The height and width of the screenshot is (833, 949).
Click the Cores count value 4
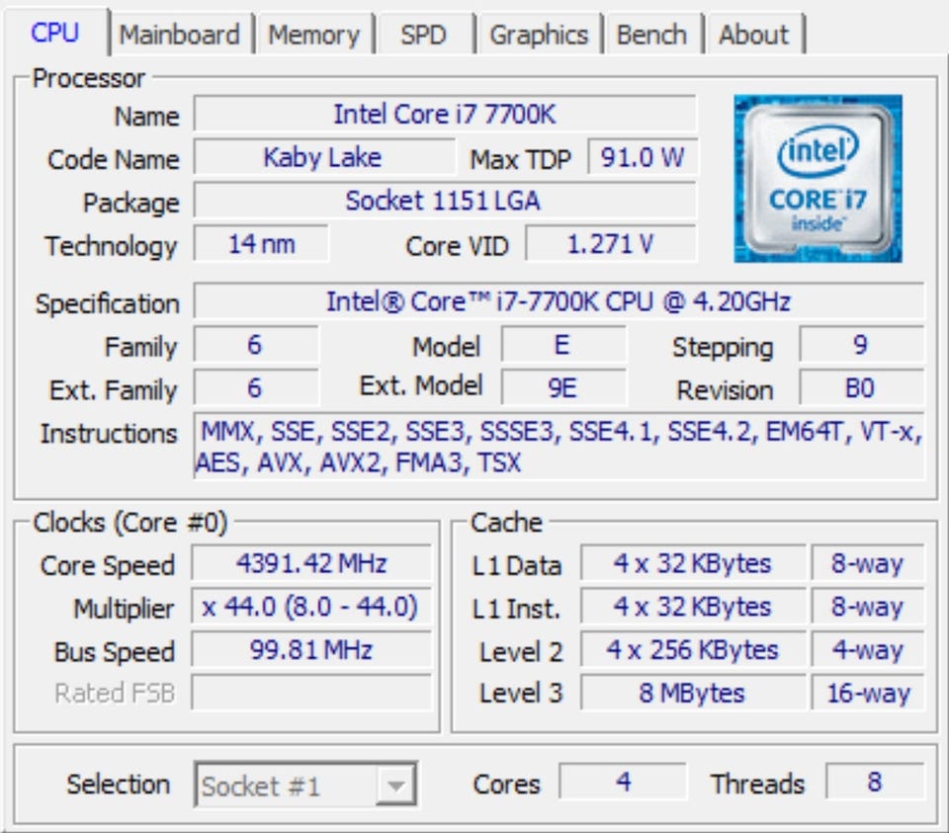[624, 782]
